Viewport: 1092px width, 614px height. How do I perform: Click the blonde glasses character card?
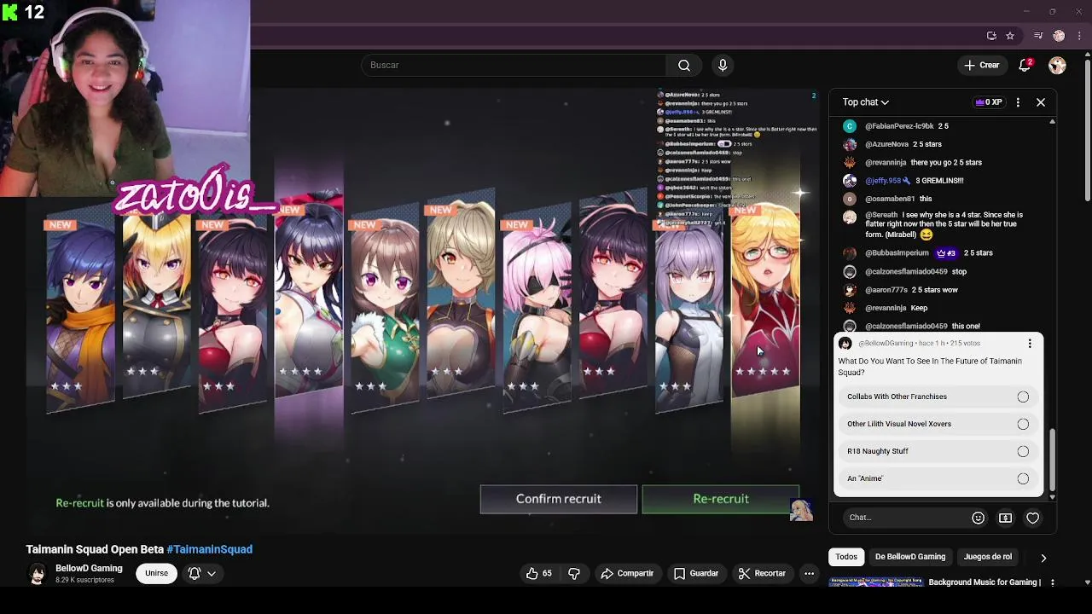[765, 298]
